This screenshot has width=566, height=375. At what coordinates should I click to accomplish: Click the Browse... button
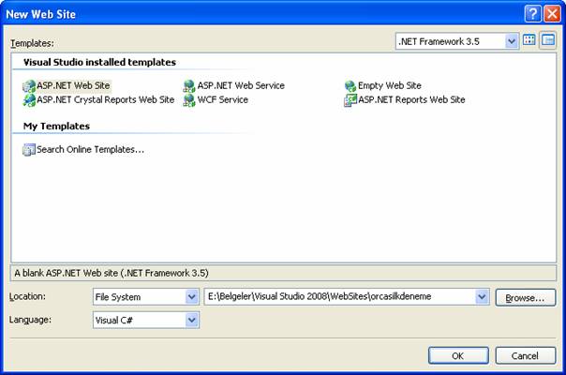(x=525, y=297)
